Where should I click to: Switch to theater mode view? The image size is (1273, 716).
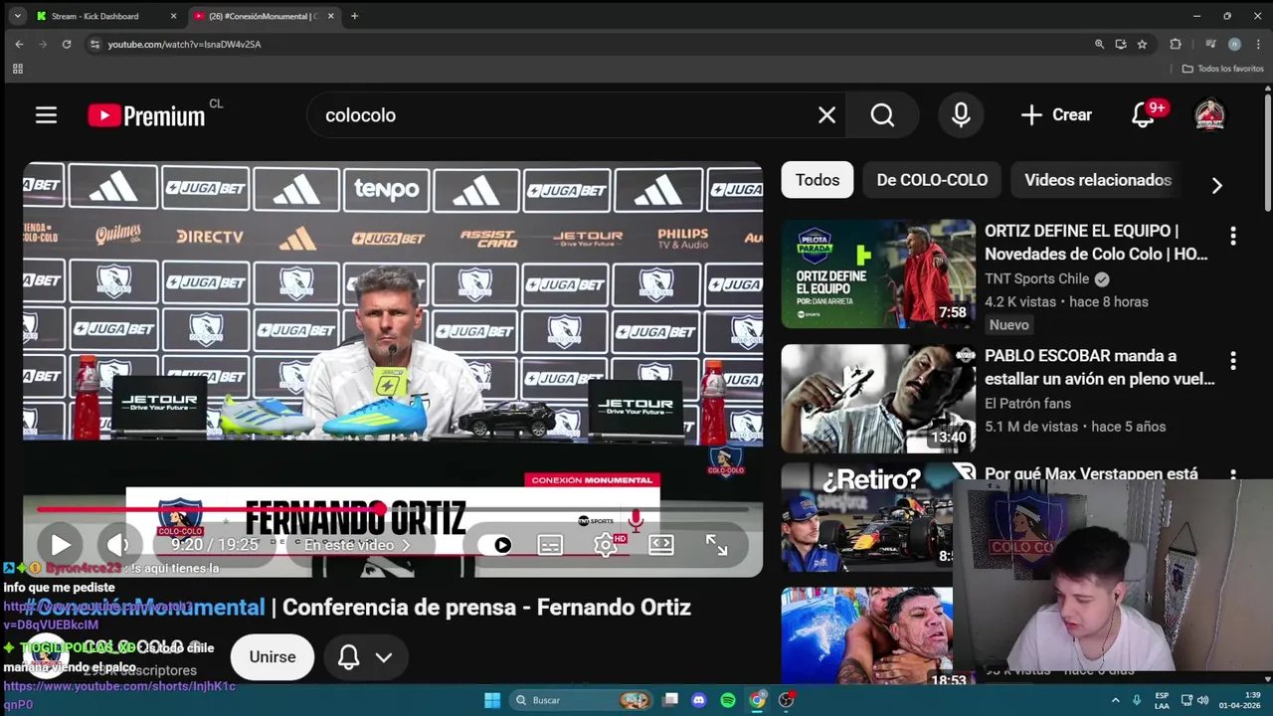661,545
